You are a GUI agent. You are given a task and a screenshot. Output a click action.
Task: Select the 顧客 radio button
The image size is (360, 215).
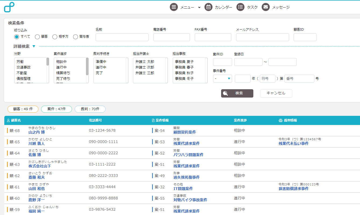37,37
